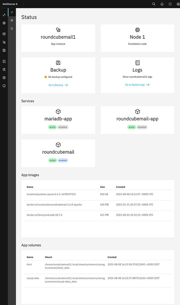This screenshot has width=180, height=305.
Task: Click the NethServer 8 logo text
Action: (x=10, y=4)
